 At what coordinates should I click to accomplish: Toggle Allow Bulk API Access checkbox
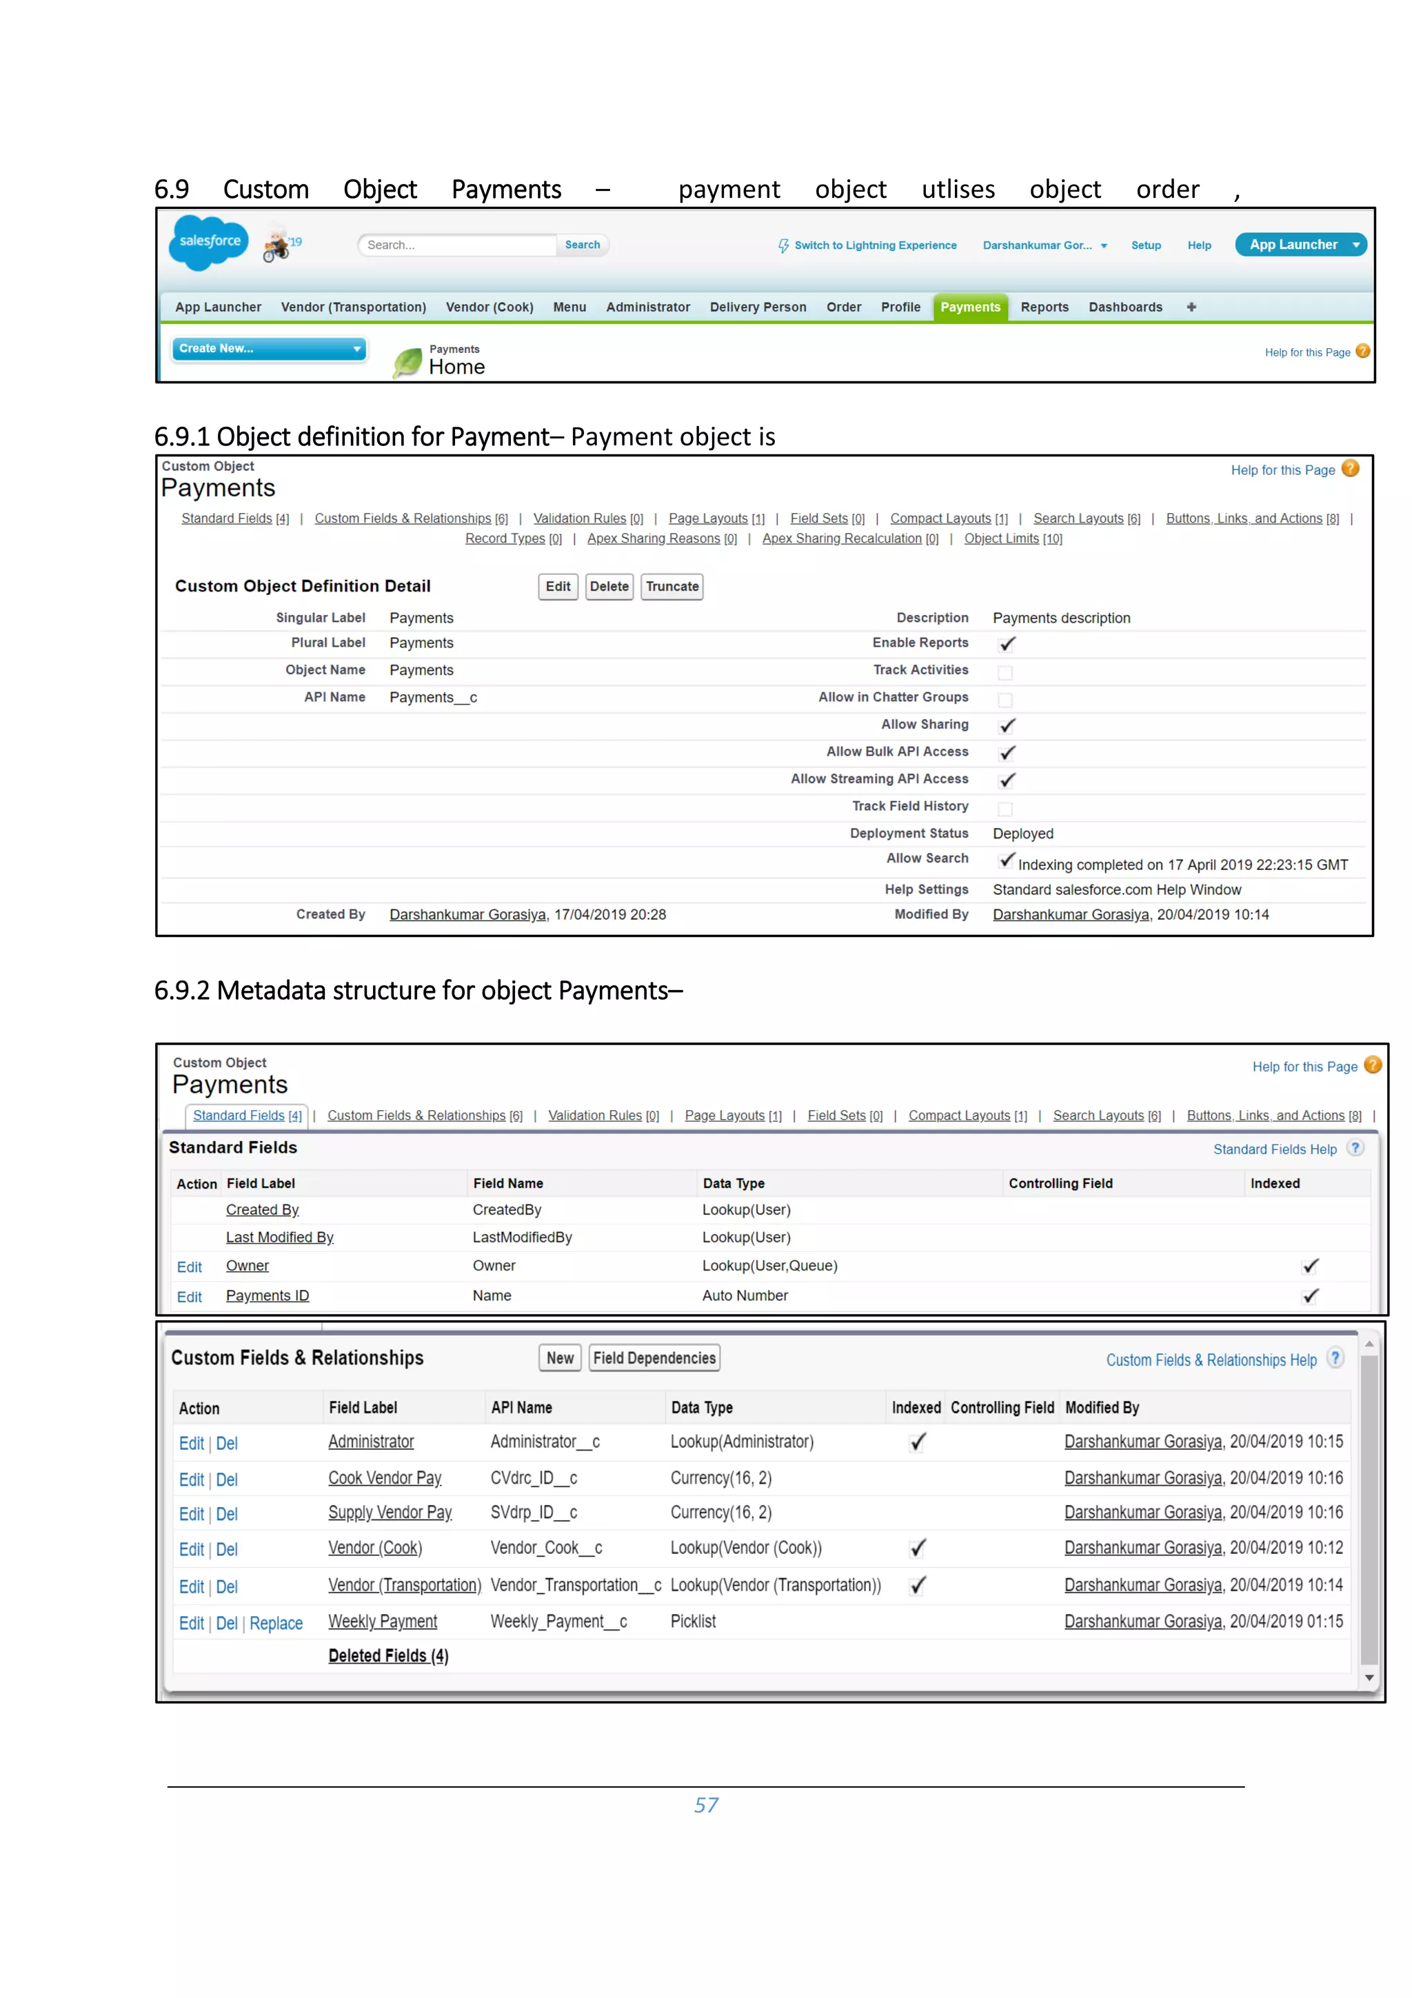click(x=1007, y=753)
